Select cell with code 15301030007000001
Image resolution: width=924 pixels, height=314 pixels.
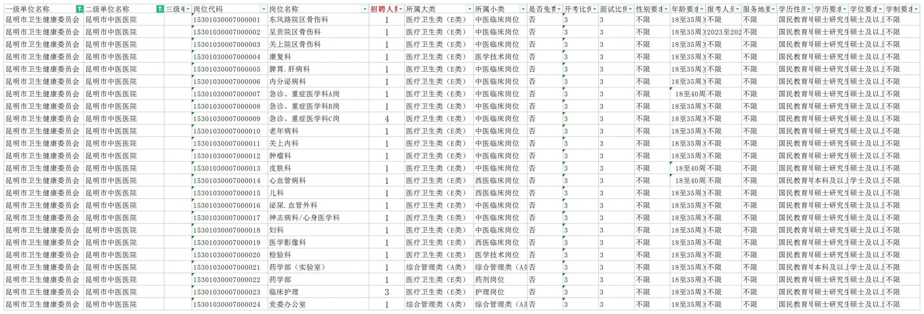pos(230,20)
